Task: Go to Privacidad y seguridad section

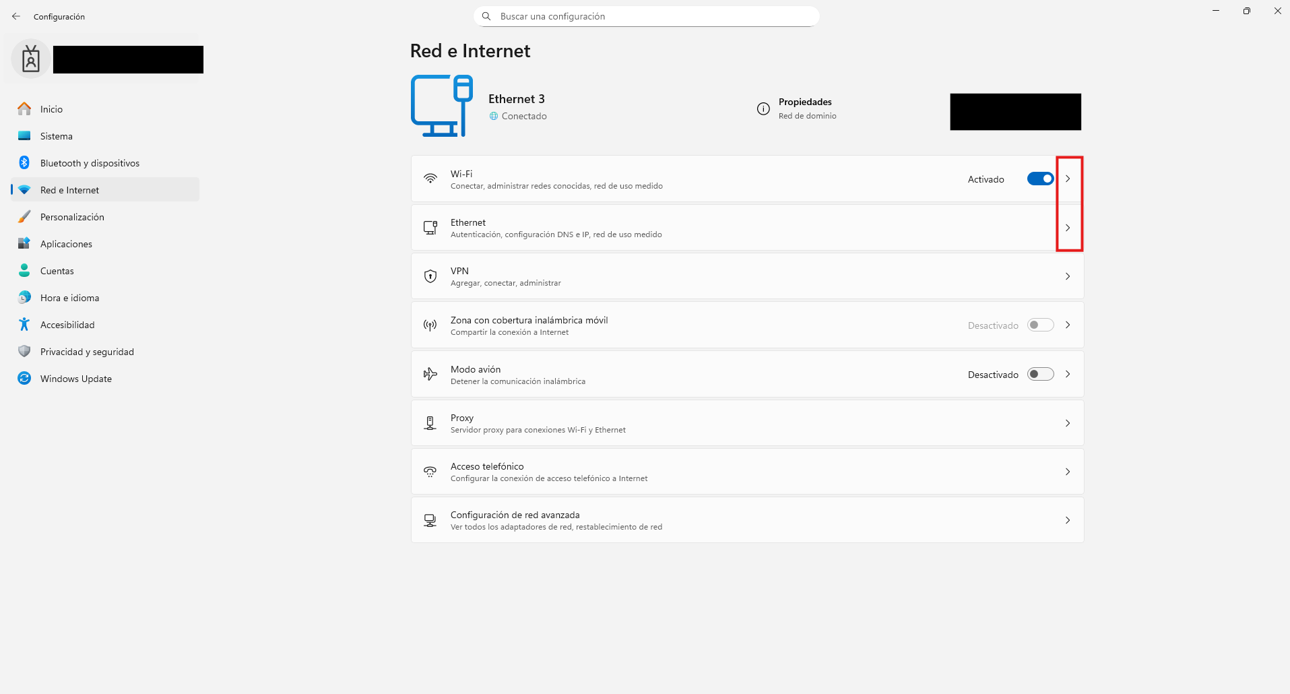Action: click(87, 352)
